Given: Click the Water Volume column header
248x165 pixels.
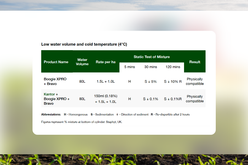Looking at the screenshot, I should [x=82, y=62].
